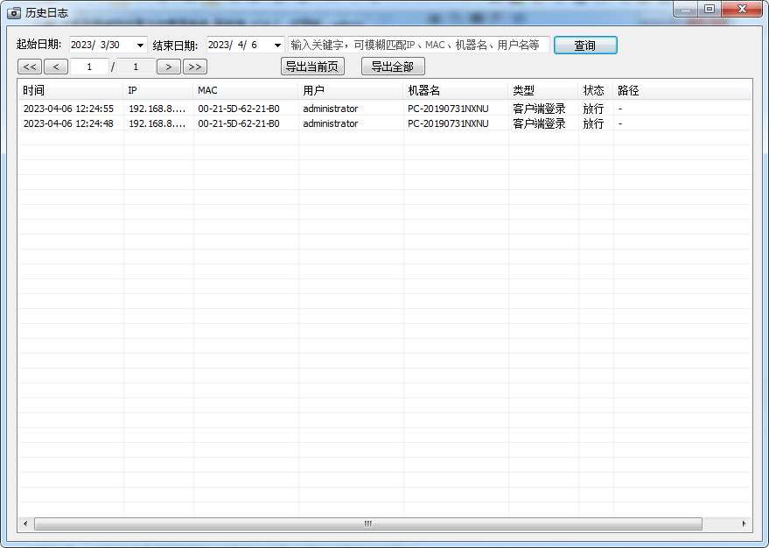Open the 起始日期 date dropdown
Viewport: 769px width, 548px height.
click(x=140, y=46)
